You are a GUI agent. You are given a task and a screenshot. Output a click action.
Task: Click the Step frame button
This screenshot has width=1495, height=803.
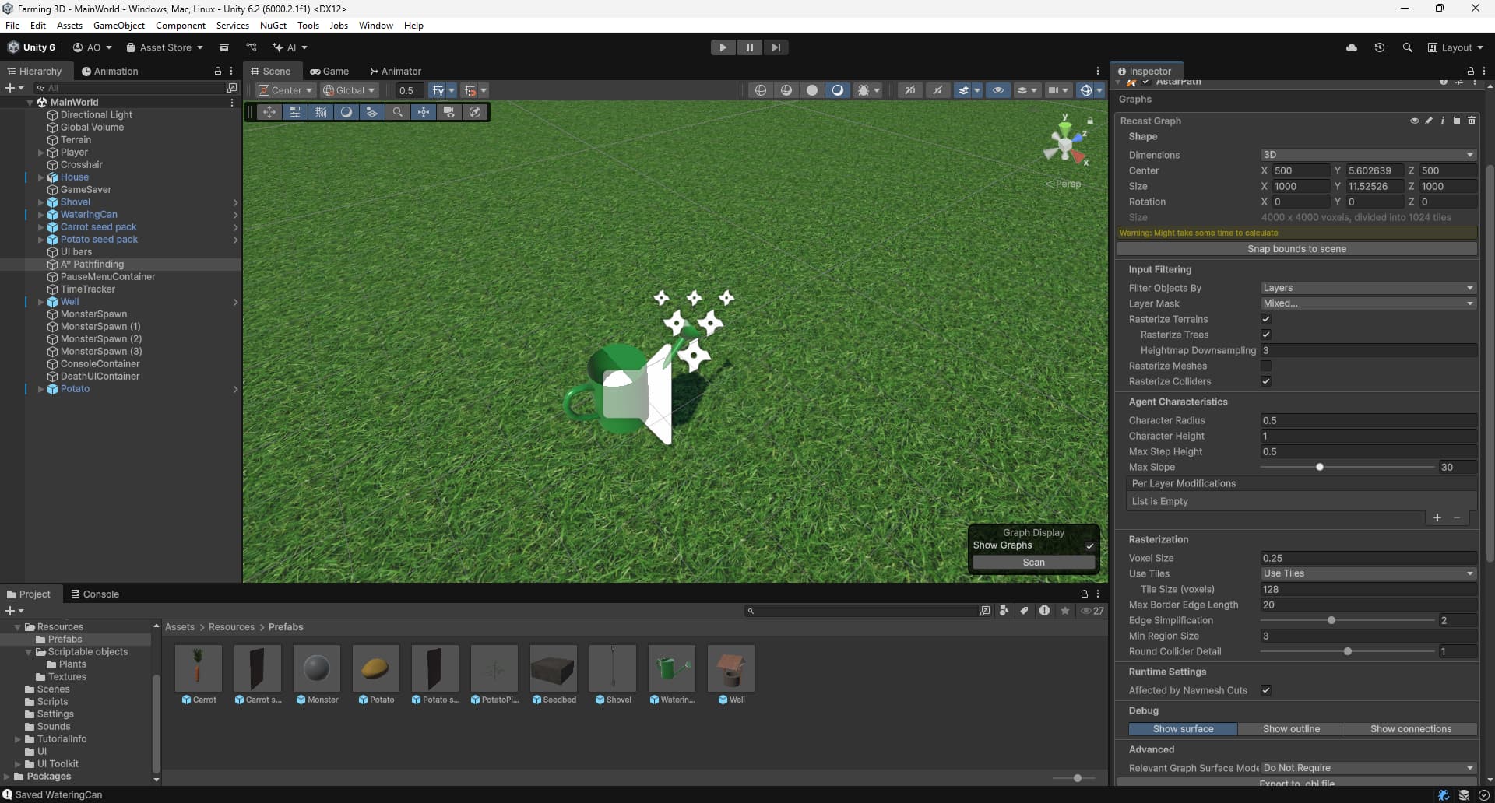pyautogui.click(x=776, y=47)
